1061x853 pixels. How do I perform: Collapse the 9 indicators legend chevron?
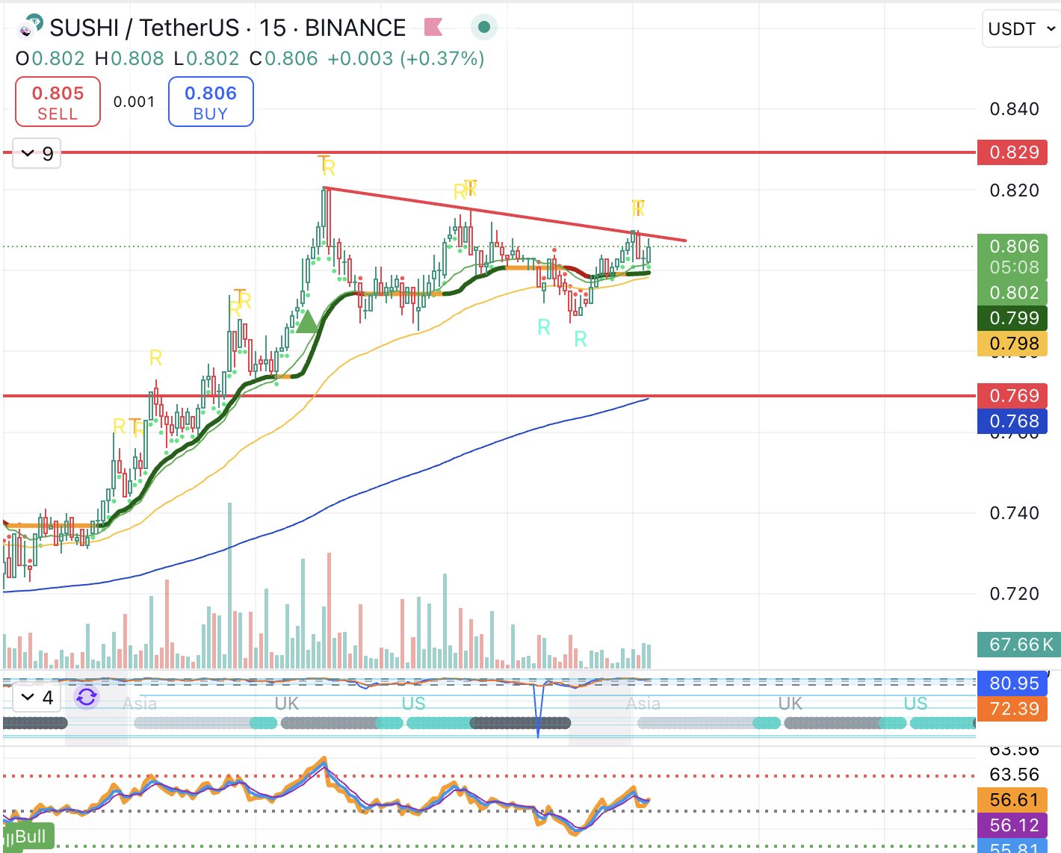click(x=28, y=154)
